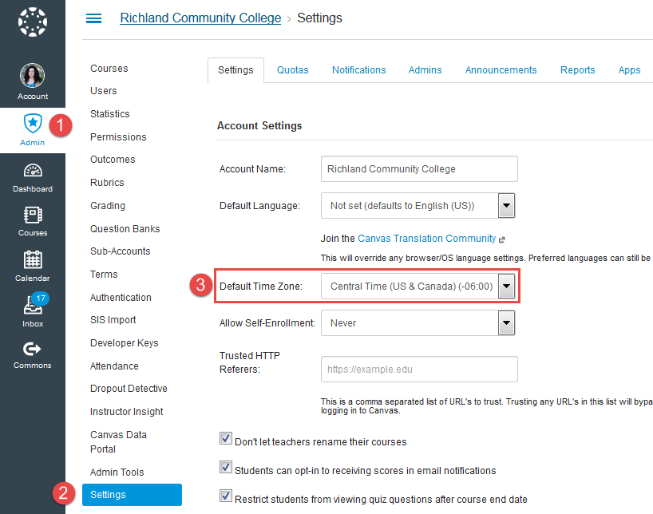Screen dimensions: 653x514
Task: Click the Canvas logo icon
Action: click(x=33, y=22)
